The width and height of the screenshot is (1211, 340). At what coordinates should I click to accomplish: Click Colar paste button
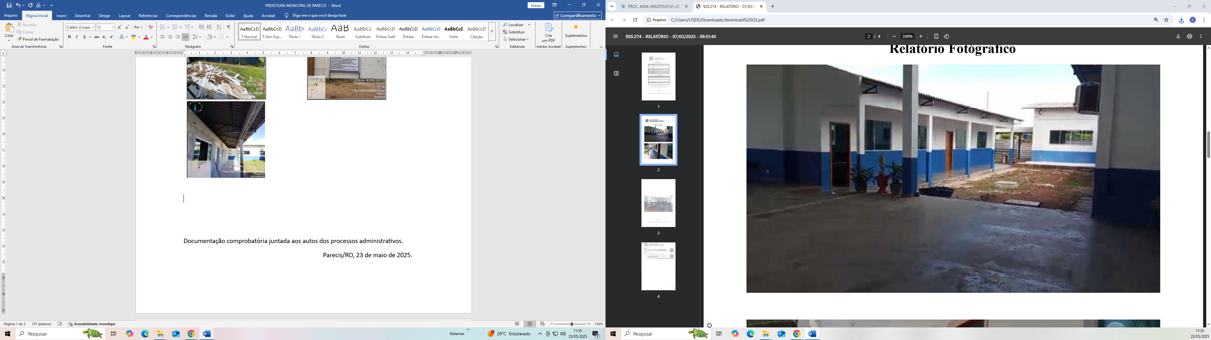[x=9, y=31]
